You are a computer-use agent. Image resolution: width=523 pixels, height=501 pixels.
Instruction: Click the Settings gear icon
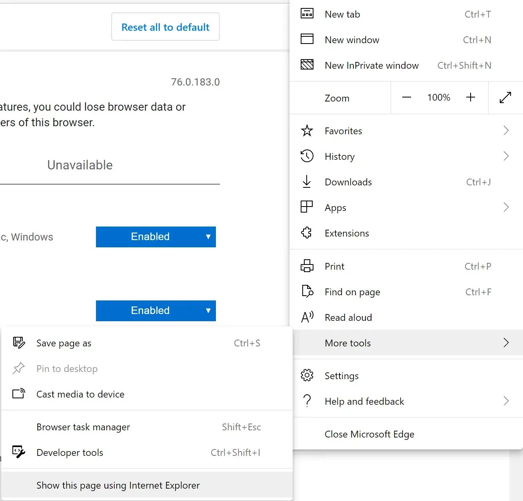[307, 376]
